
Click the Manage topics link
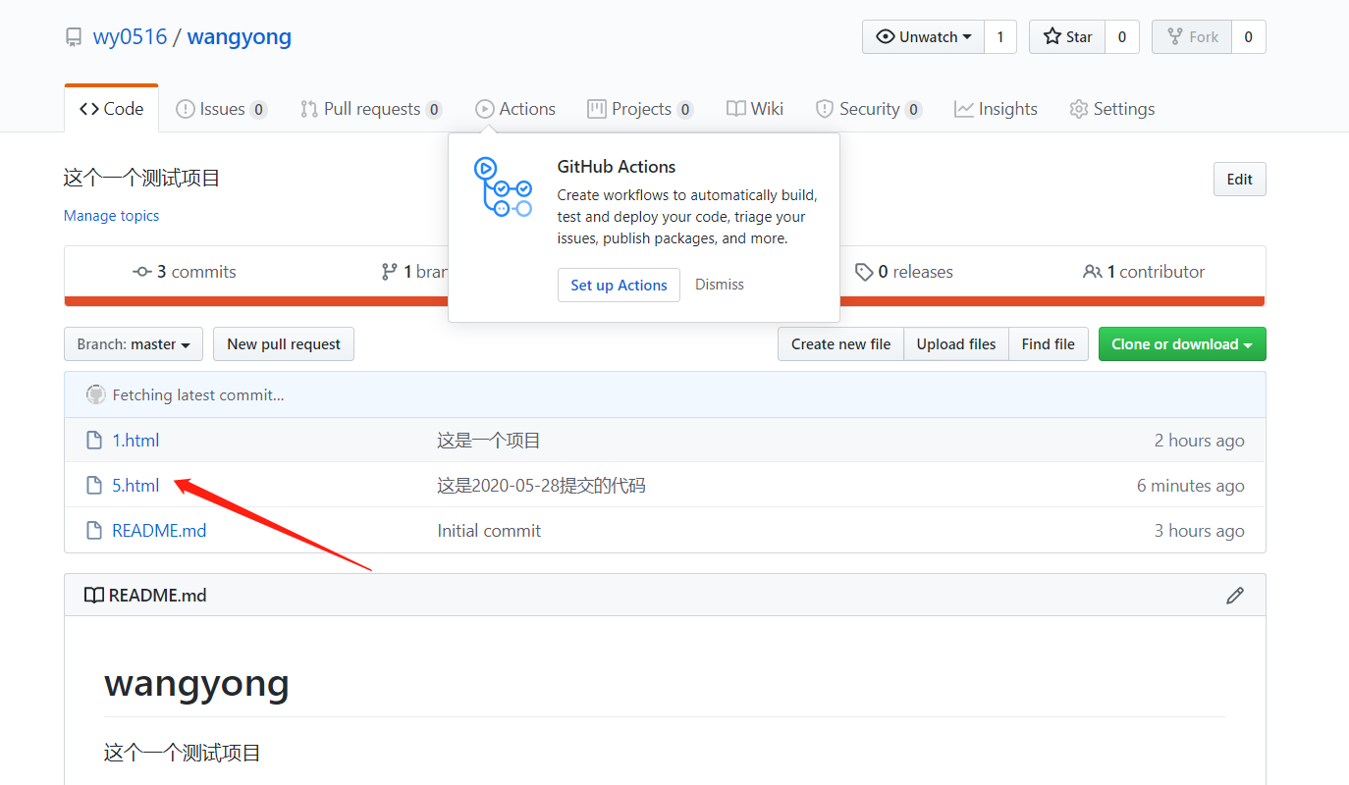tap(111, 216)
